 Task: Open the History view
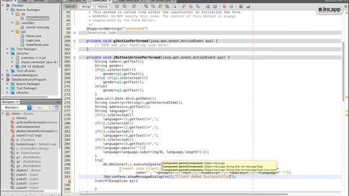(x=103, y=7)
